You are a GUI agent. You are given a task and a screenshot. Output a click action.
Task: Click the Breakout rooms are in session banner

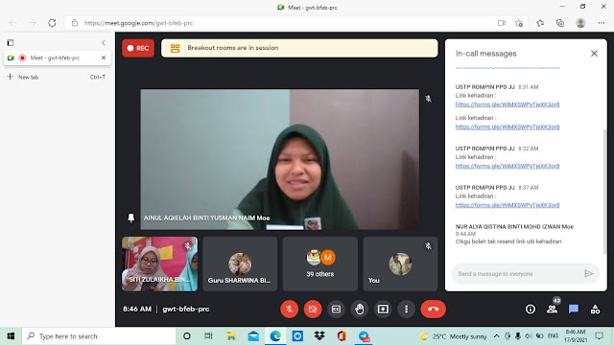pyautogui.click(x=299, y=48)
